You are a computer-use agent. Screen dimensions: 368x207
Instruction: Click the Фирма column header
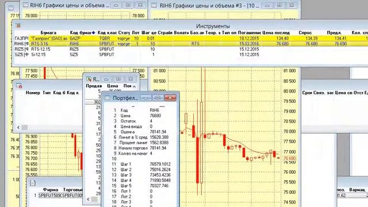(x=51, y=190)
